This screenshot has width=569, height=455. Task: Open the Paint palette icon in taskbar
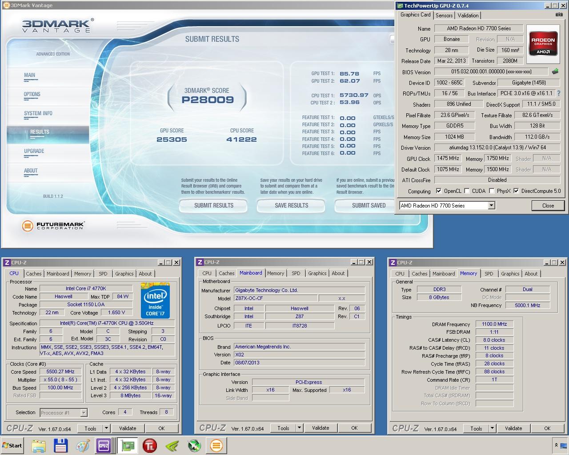83,446
